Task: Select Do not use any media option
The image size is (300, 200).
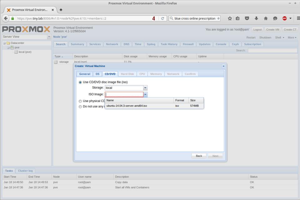Action: point(80,106)
